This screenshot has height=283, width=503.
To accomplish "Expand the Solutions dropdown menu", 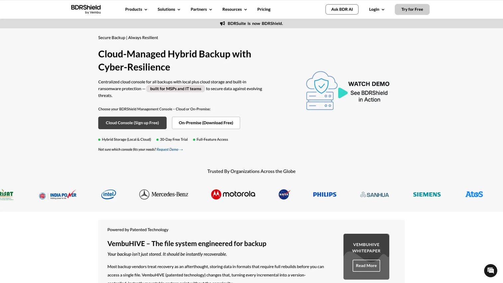I will point(169,9).
